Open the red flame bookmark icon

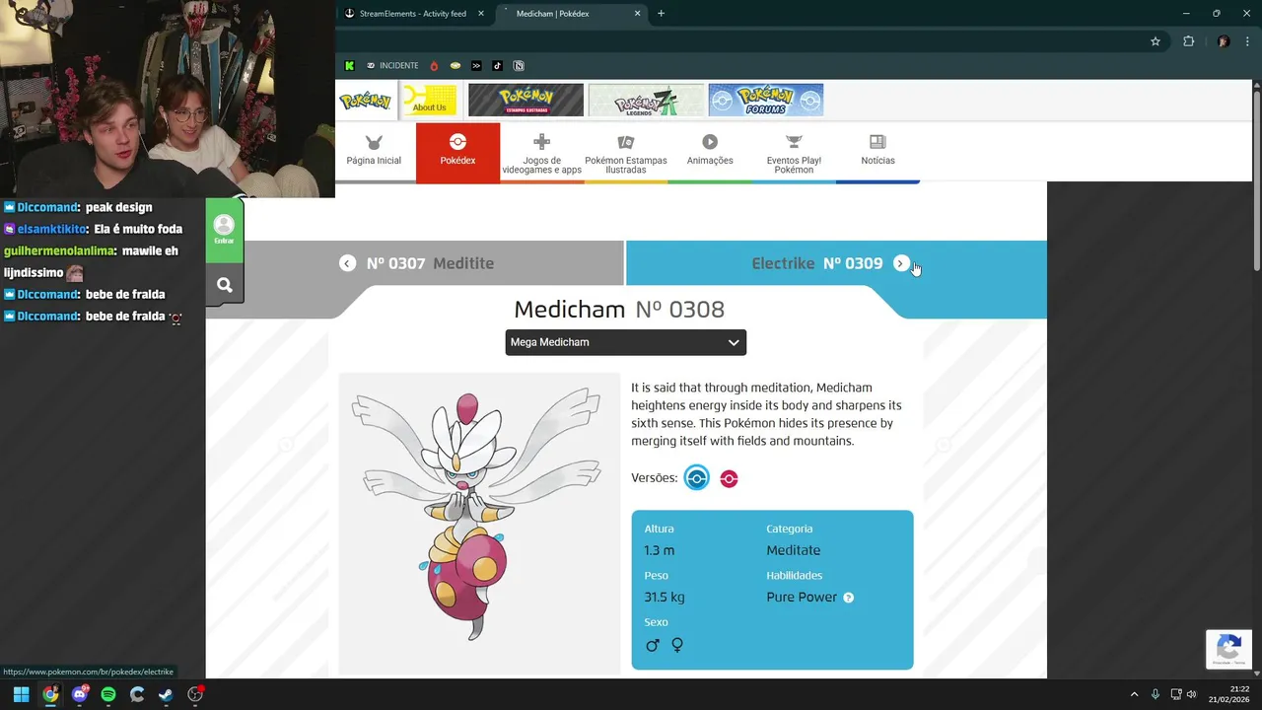433,66
